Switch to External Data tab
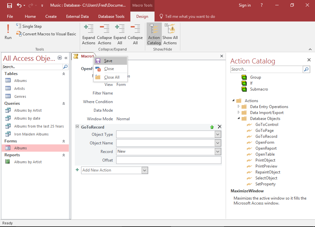 click(x=77, y=17)
